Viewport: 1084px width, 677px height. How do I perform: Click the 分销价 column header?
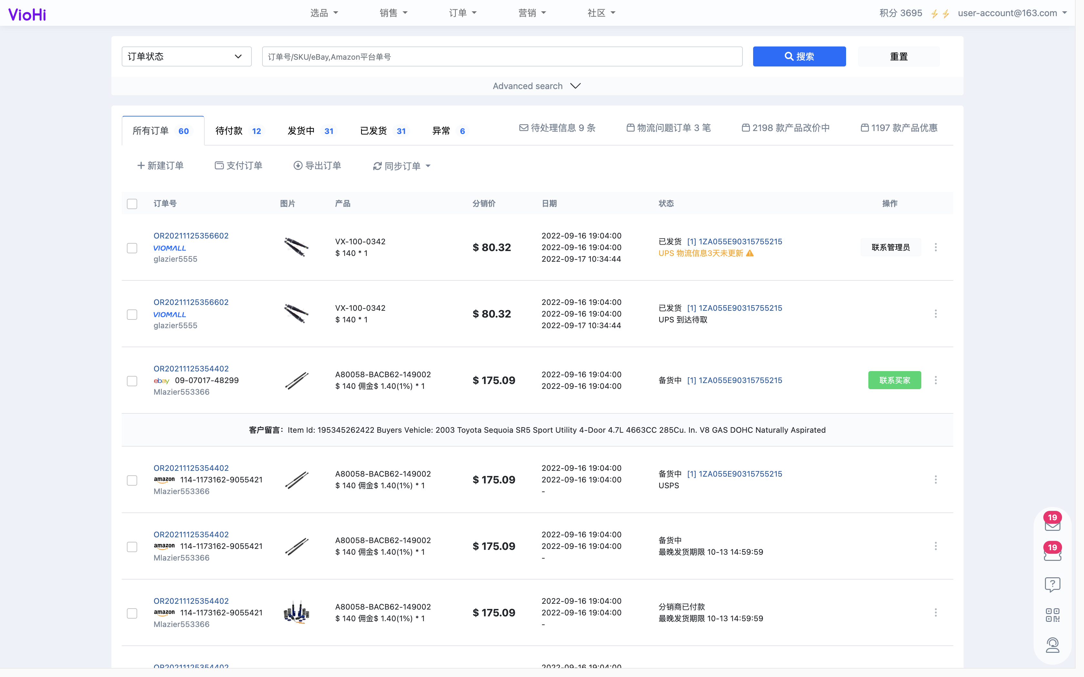click(x=484, y=204)
